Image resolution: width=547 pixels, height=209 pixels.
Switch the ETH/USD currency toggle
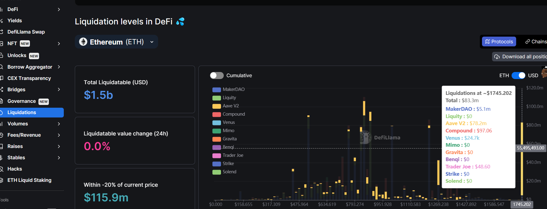point(518,75)
